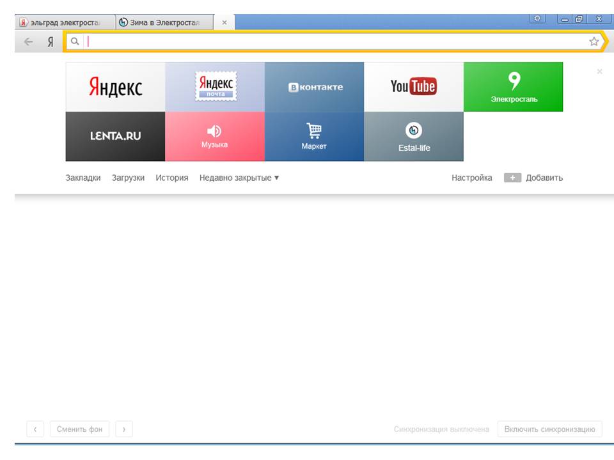The image size is (614, 460).
Task: Open the YouTube tile
Action: tap(414, 87)
